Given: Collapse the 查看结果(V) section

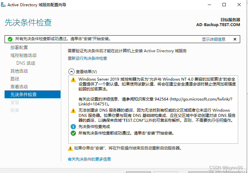Looking at the screenshot, I should [71, 72].
